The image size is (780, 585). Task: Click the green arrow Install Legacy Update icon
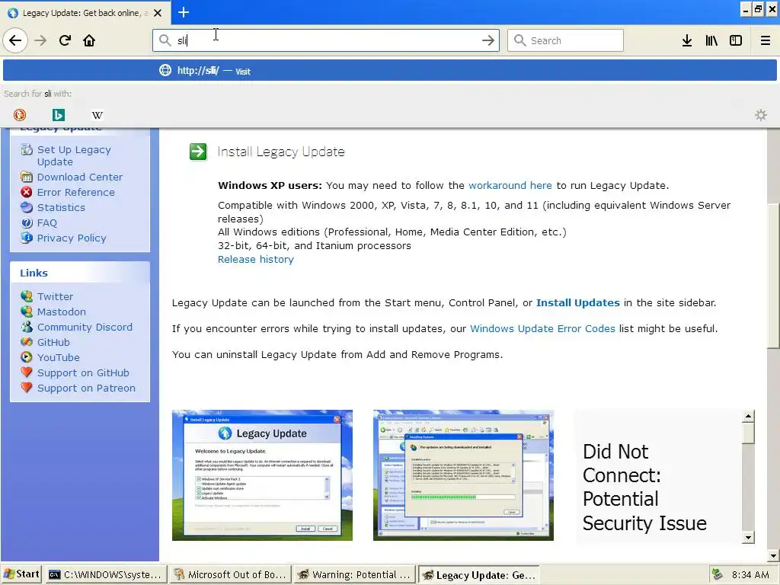pyautogui.click(x=198, y=152)
